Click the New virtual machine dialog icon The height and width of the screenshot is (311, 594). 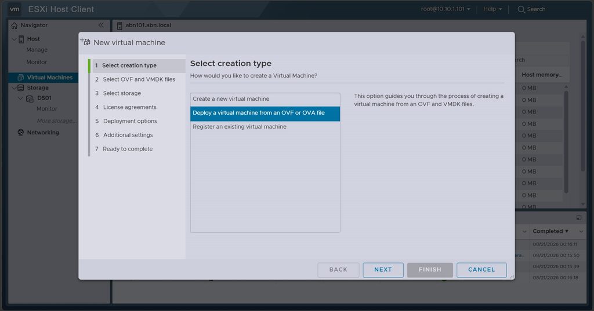tap(85, 42)
